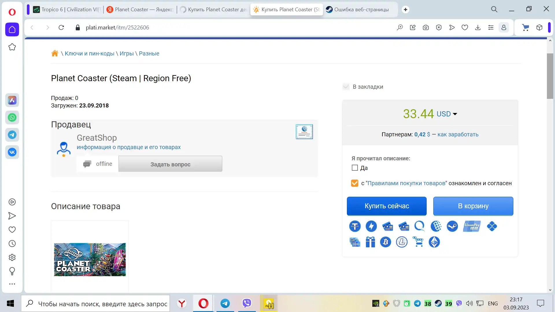This screenshot has width=555, height=312.
Task: Open Opera easy setup menu icon
Action: coord(491,27)
